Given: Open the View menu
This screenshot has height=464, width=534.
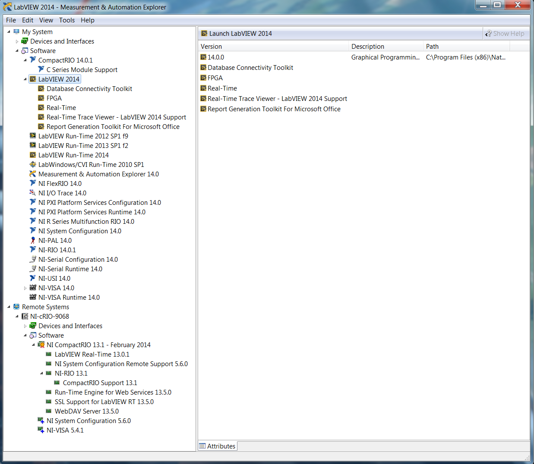Looking at the screenshot, I should click(46, 20).
